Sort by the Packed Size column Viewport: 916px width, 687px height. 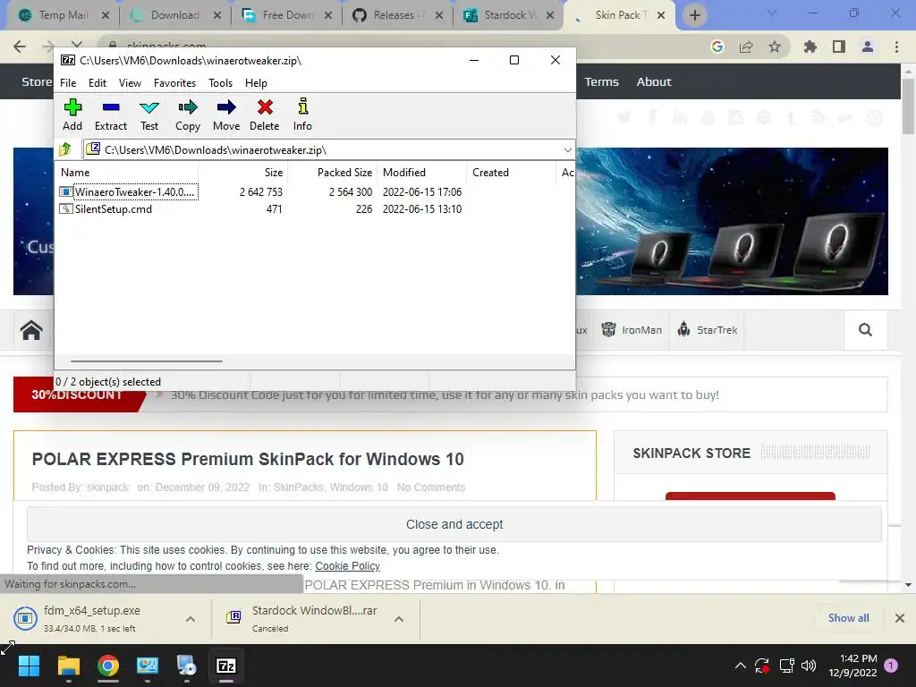332,173
